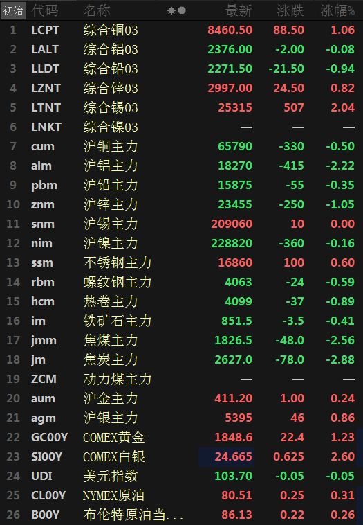Select 综合铜03 row name
The image size is (363, 525).
[x=111, y=30]
